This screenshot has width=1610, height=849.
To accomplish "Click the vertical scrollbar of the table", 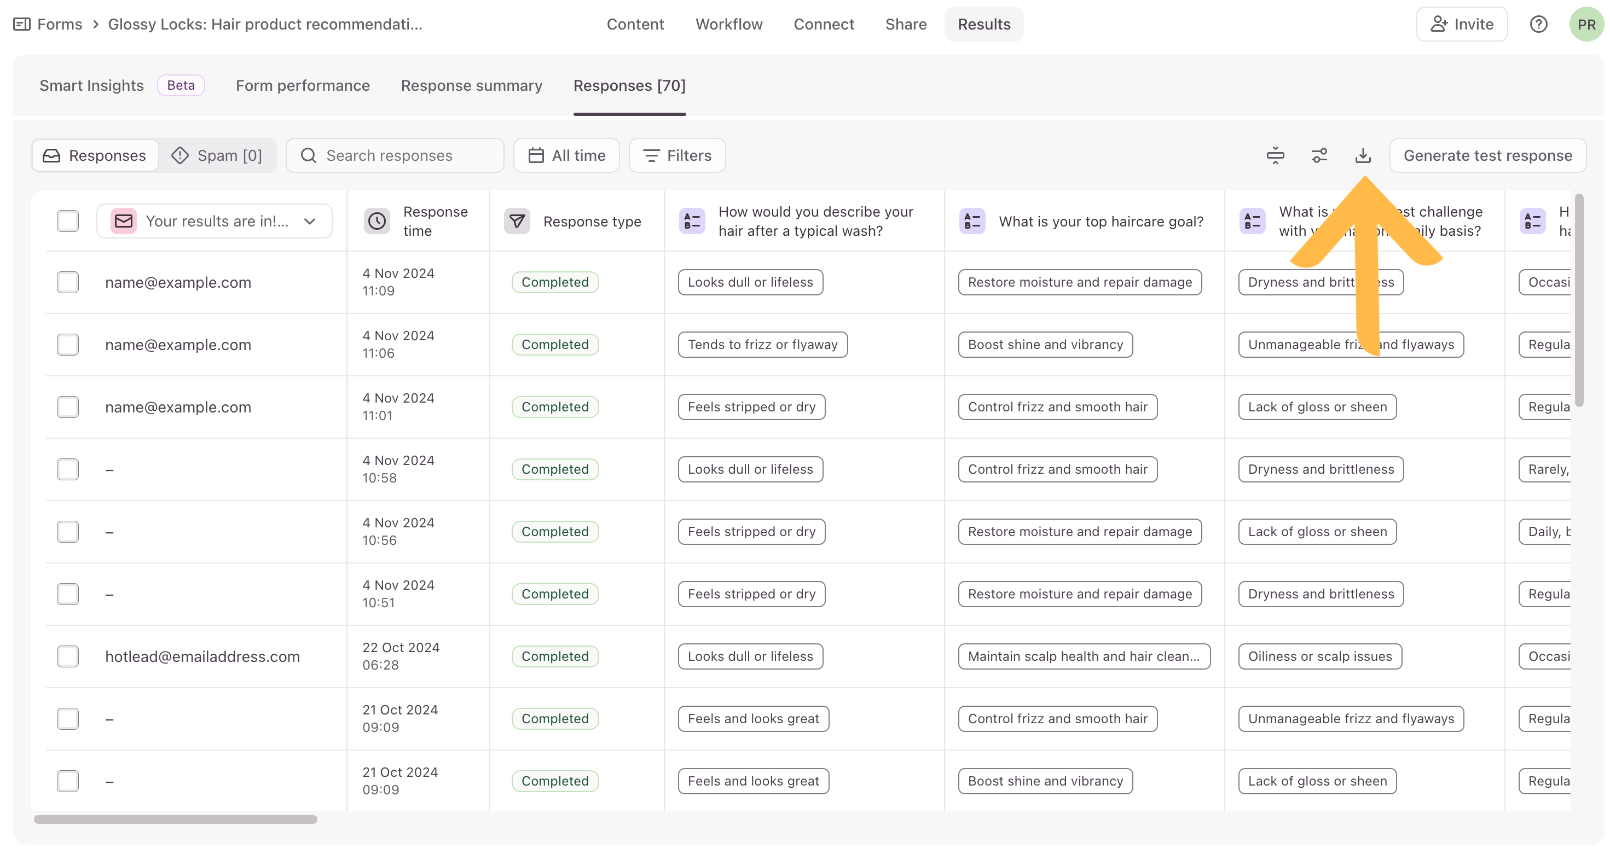I will [1579, 300].
